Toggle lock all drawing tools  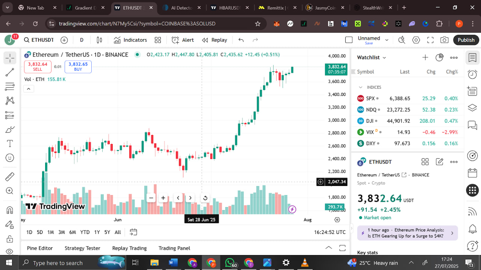(10, 239)
